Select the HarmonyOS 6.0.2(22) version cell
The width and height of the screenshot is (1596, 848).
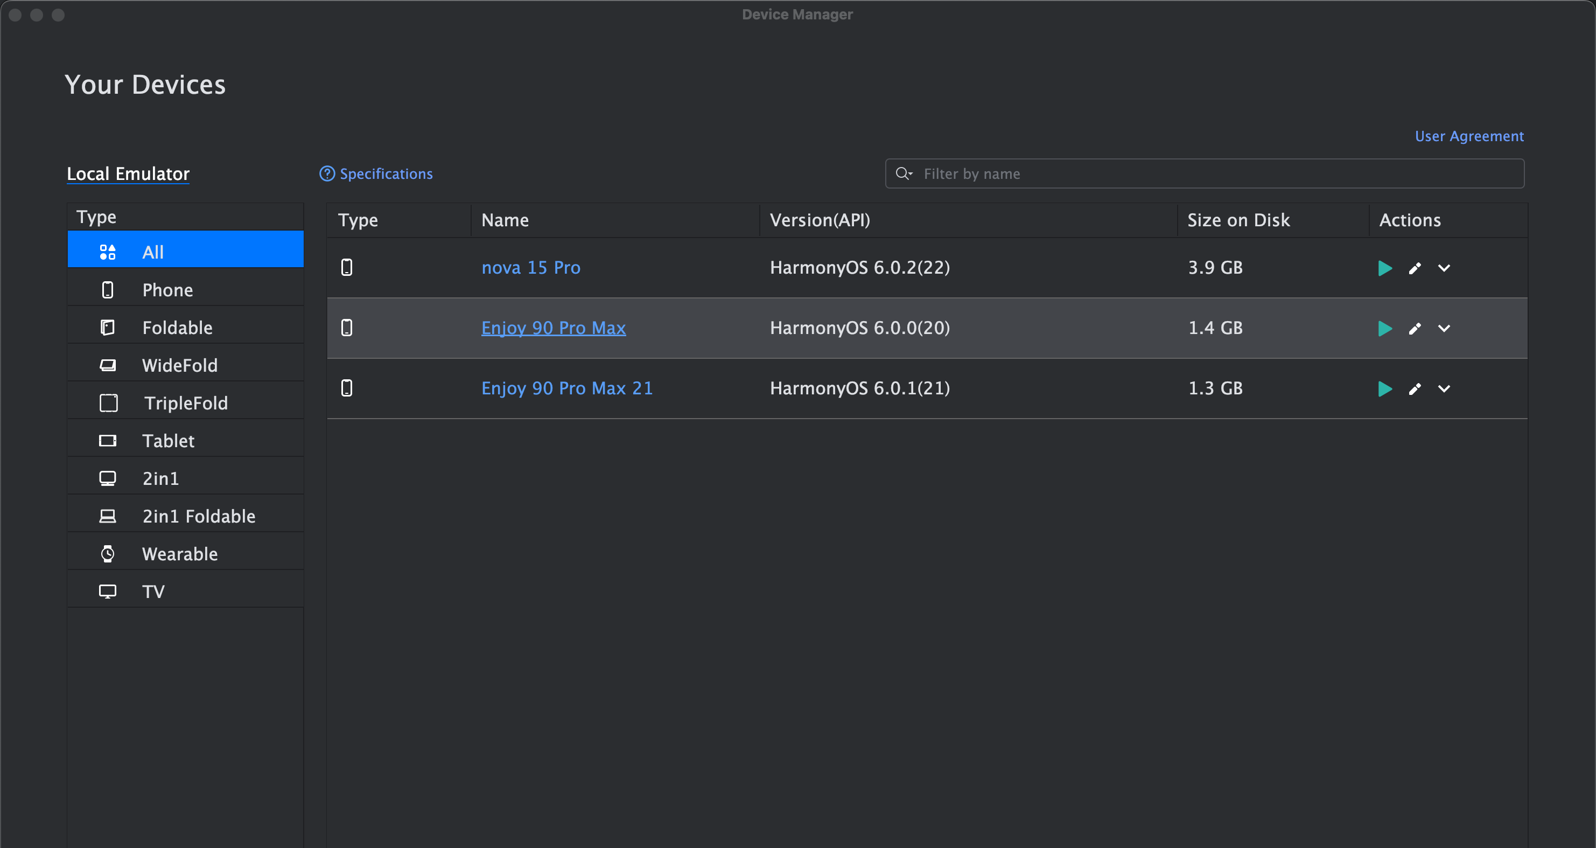(x=860, y=267)
